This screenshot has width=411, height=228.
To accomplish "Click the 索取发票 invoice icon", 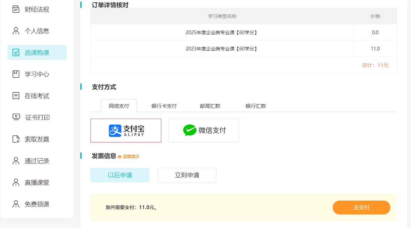I will (x=16, y=139).
